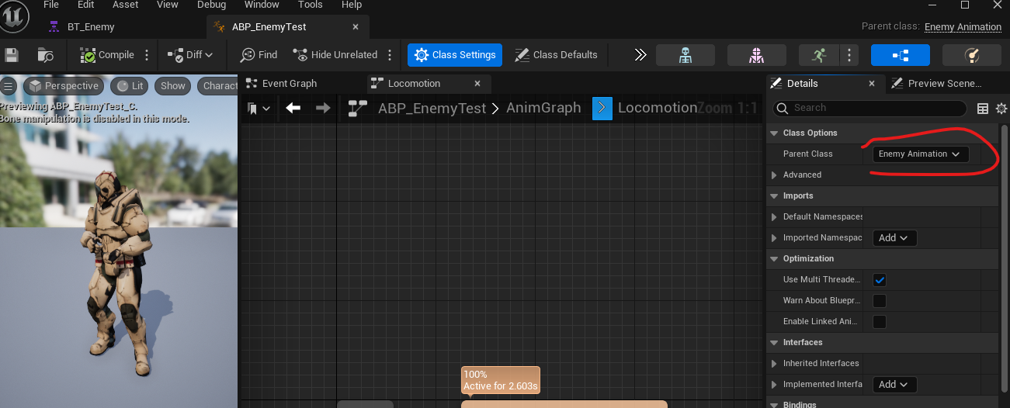Open the Enemy Animation parent class link

pos(963,26)
